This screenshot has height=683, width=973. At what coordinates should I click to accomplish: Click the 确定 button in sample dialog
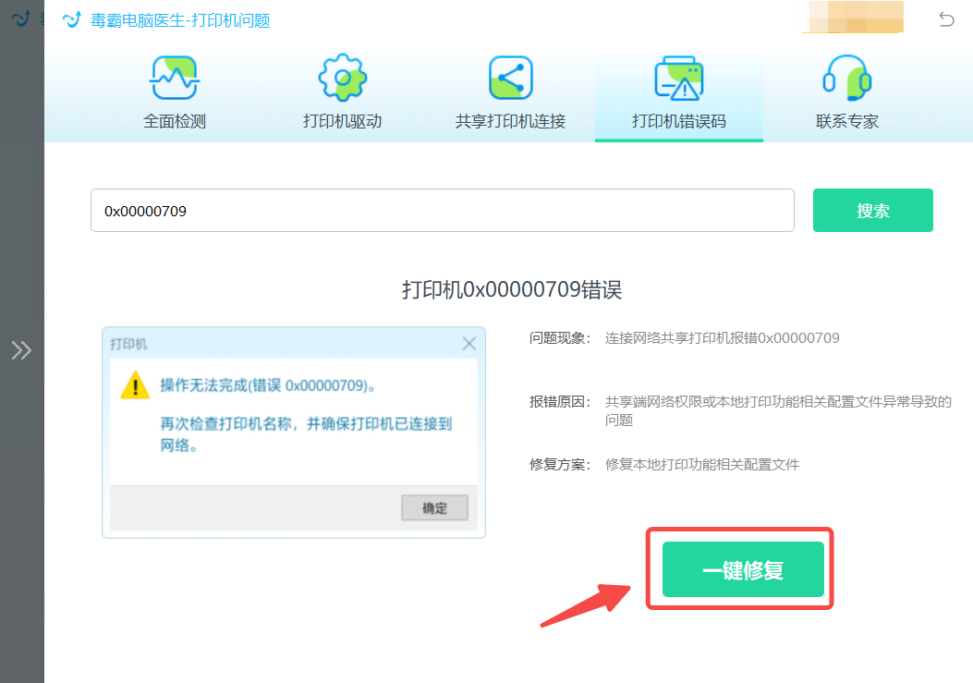pos(434,508)
